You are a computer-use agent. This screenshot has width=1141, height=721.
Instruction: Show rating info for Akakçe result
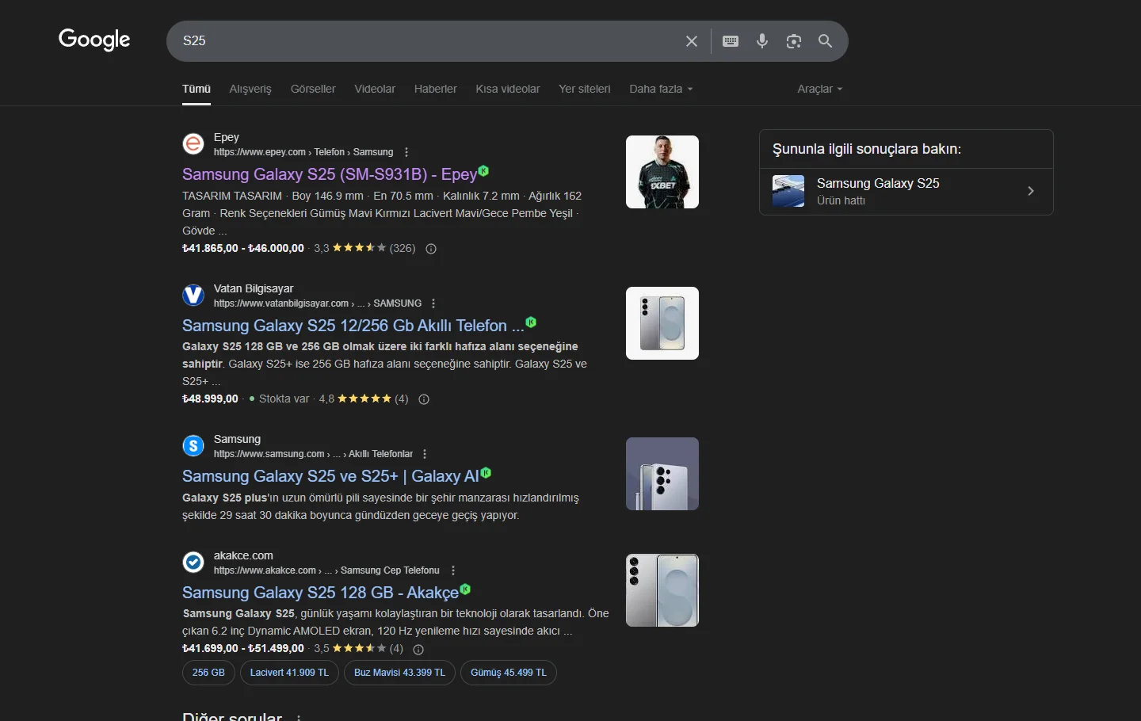[418, 649]
